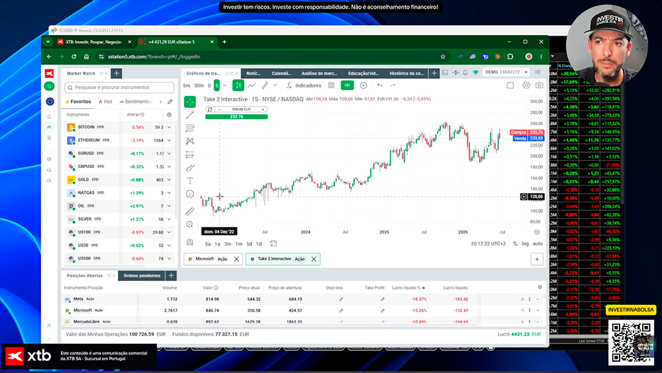Increase trade volume with plus stepper
Screen dimensions: 662x373
click(x=263, y=109)
